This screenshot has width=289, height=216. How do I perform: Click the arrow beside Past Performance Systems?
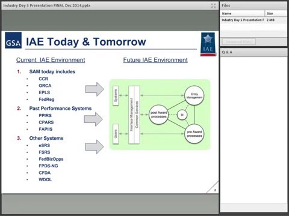tap(93, 119)
